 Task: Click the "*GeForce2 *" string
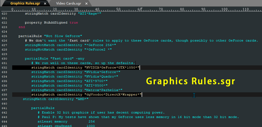[x=98, y=49]
